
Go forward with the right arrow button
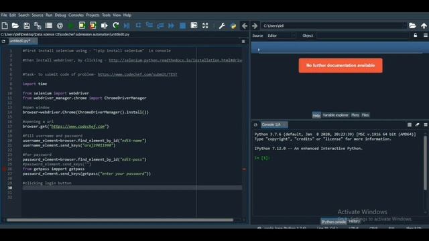[255, 25]
